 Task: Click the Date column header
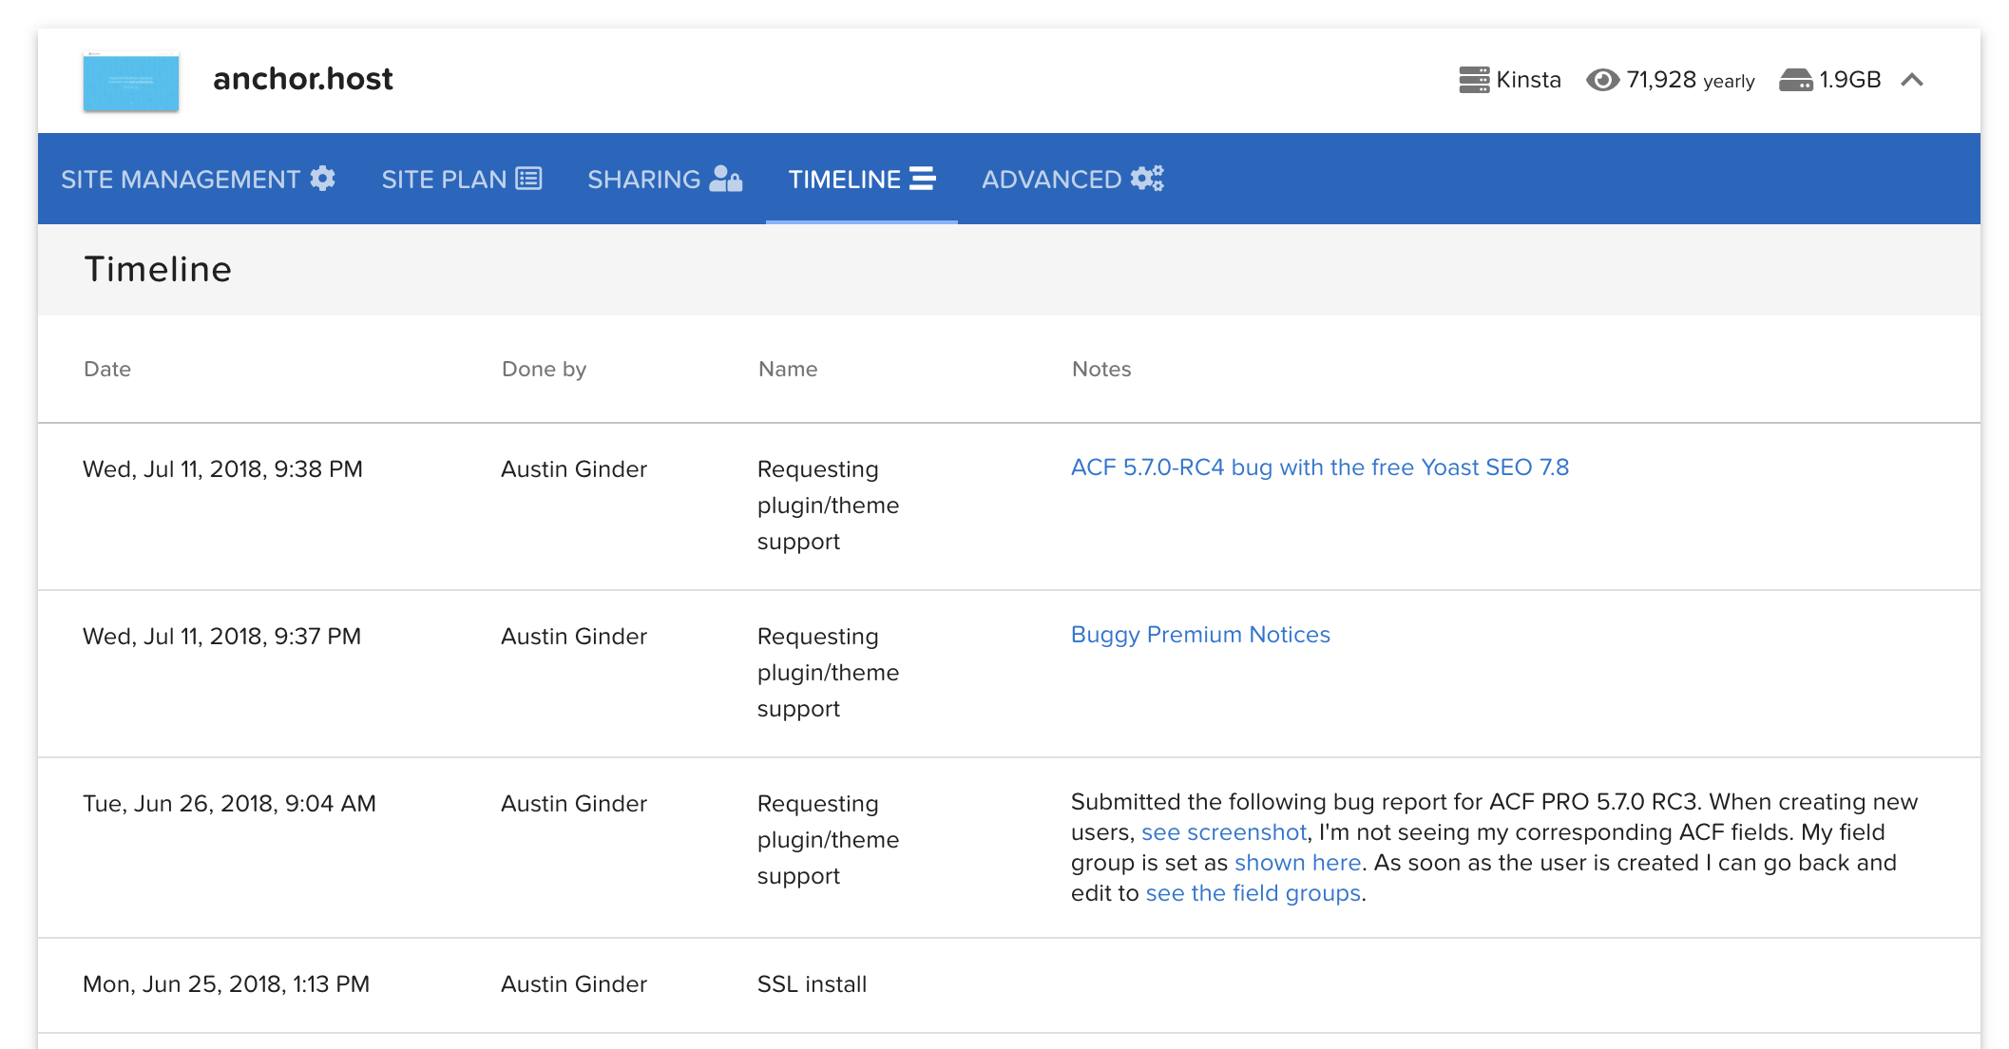pos(107,369)
